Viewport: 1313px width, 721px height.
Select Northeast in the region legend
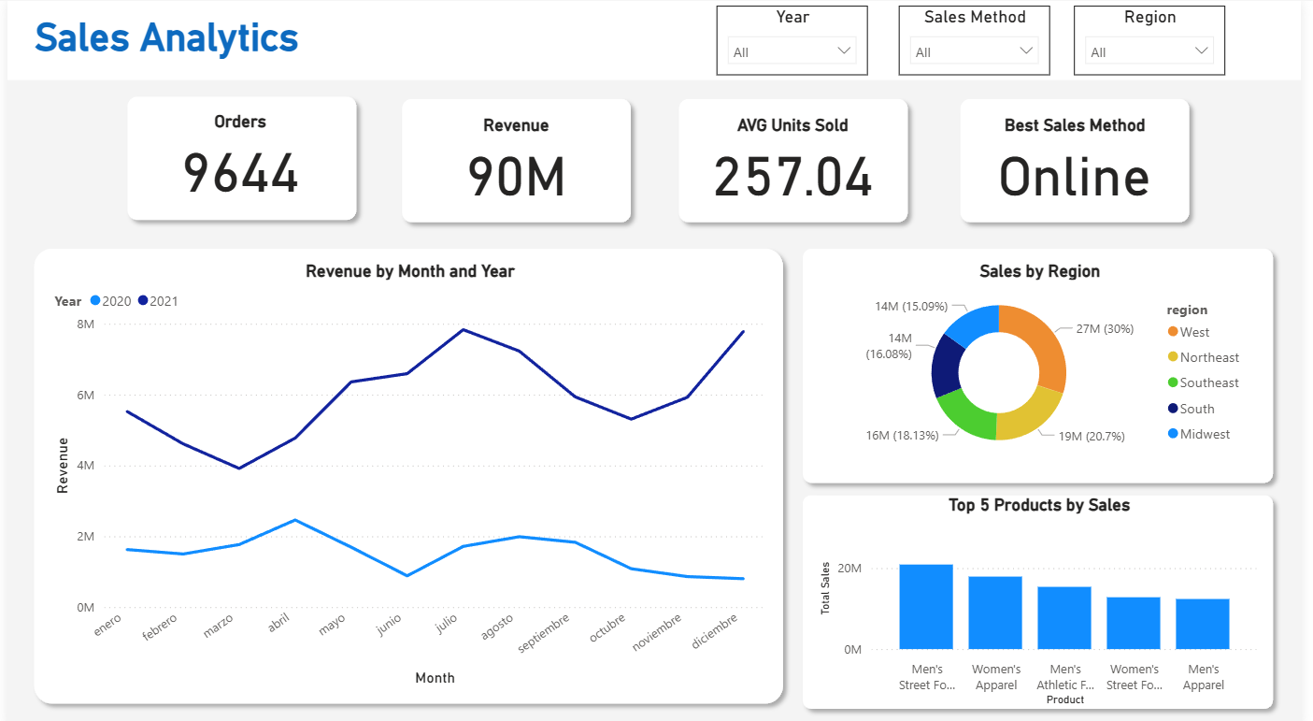(x=1208, y=357)
